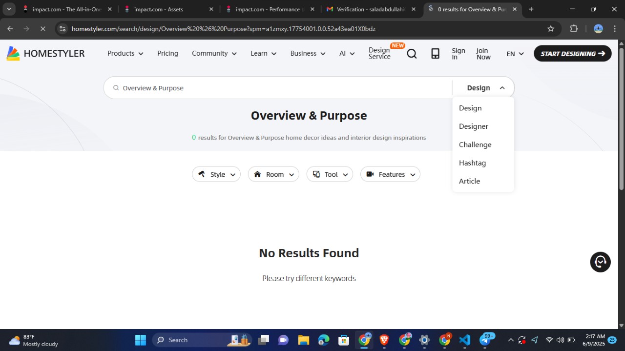Open clock and date panel
Image resolution: width=625 pixels, height=351 pixels.
(594, 340)
